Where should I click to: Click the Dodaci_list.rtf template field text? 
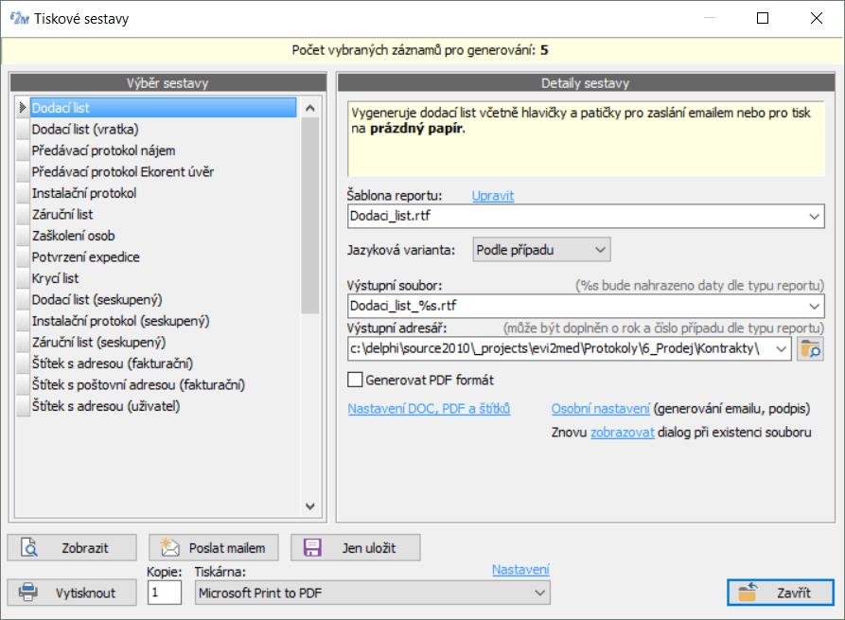390,216
